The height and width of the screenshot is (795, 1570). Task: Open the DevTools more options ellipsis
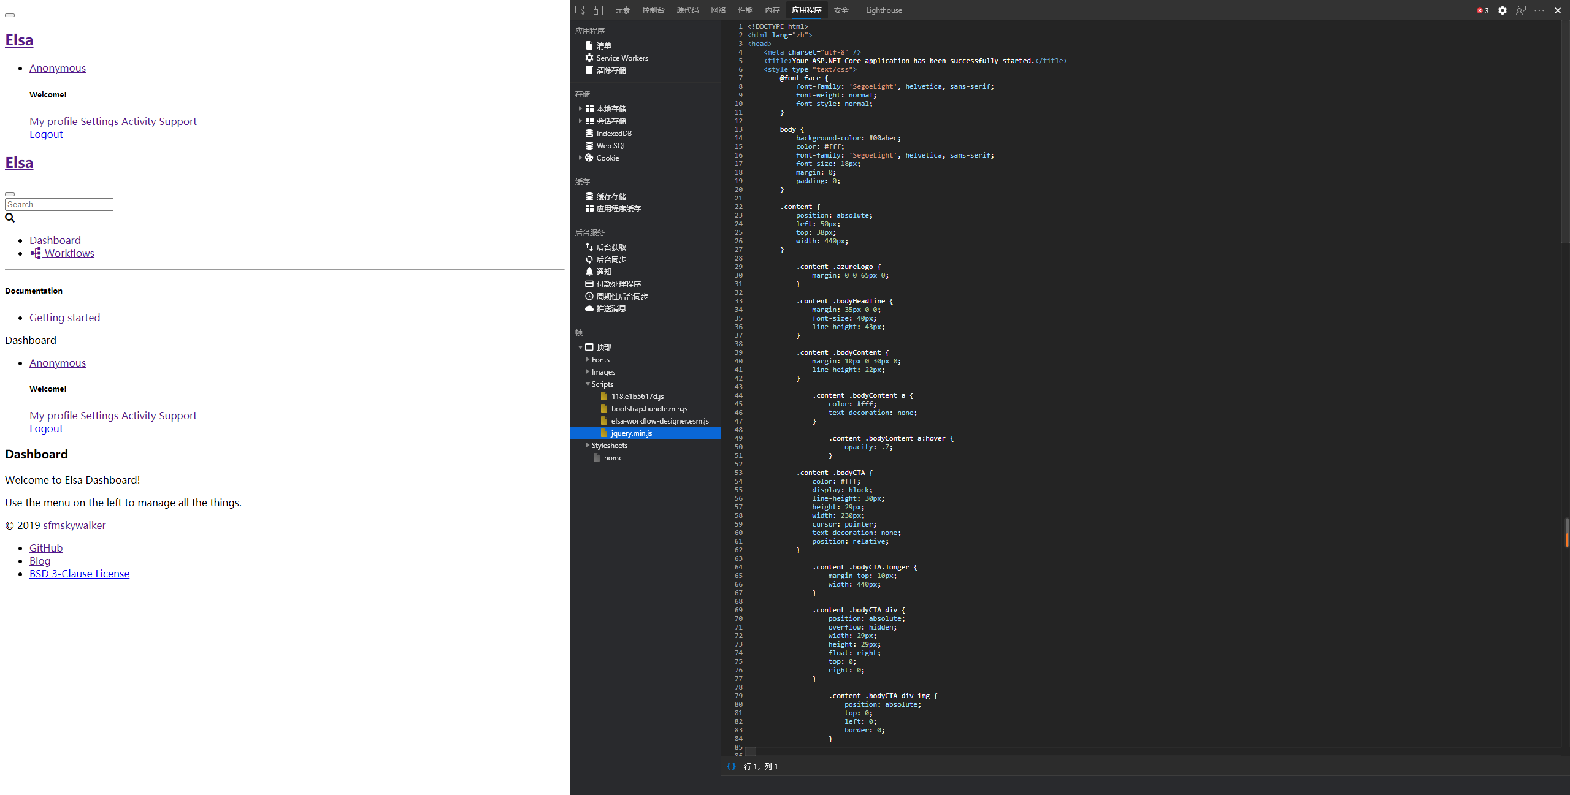pyautogui.click(x=1539, y=10)
